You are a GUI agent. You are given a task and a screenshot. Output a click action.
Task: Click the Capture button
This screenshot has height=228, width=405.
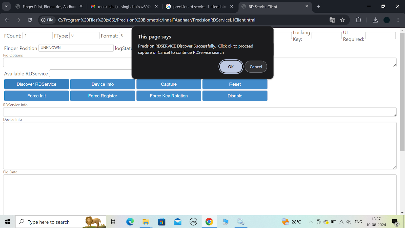point(169,84)
